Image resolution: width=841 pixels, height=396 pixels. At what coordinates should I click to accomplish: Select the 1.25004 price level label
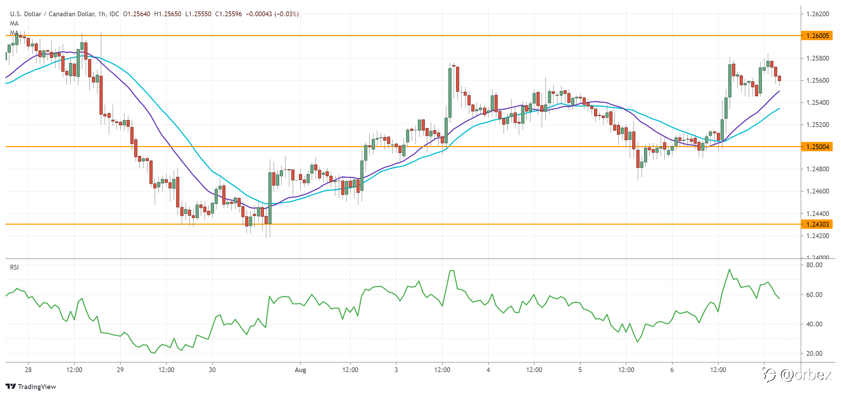tap(817, 147)
